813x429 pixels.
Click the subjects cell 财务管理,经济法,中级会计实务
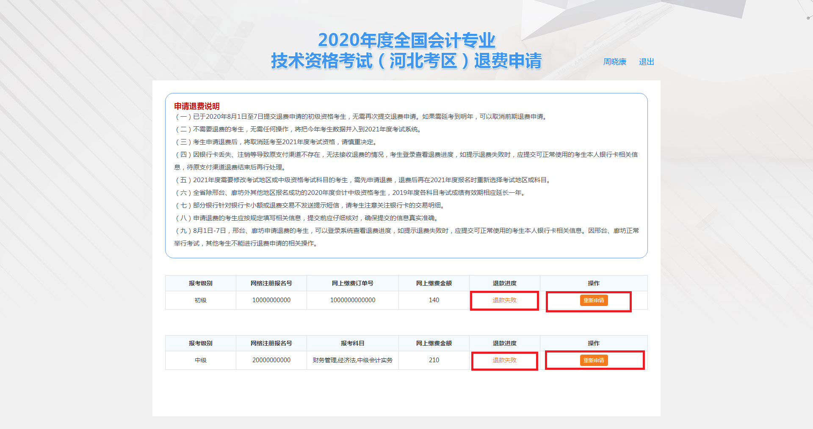pyautogui.click(x=352, y=360)
